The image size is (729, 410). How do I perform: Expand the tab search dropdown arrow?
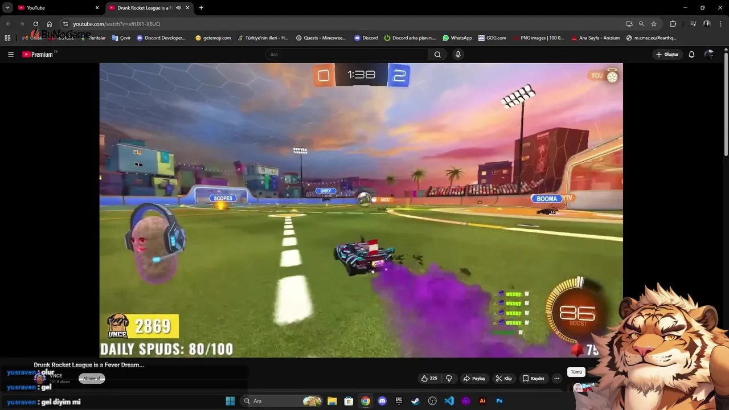7,8
